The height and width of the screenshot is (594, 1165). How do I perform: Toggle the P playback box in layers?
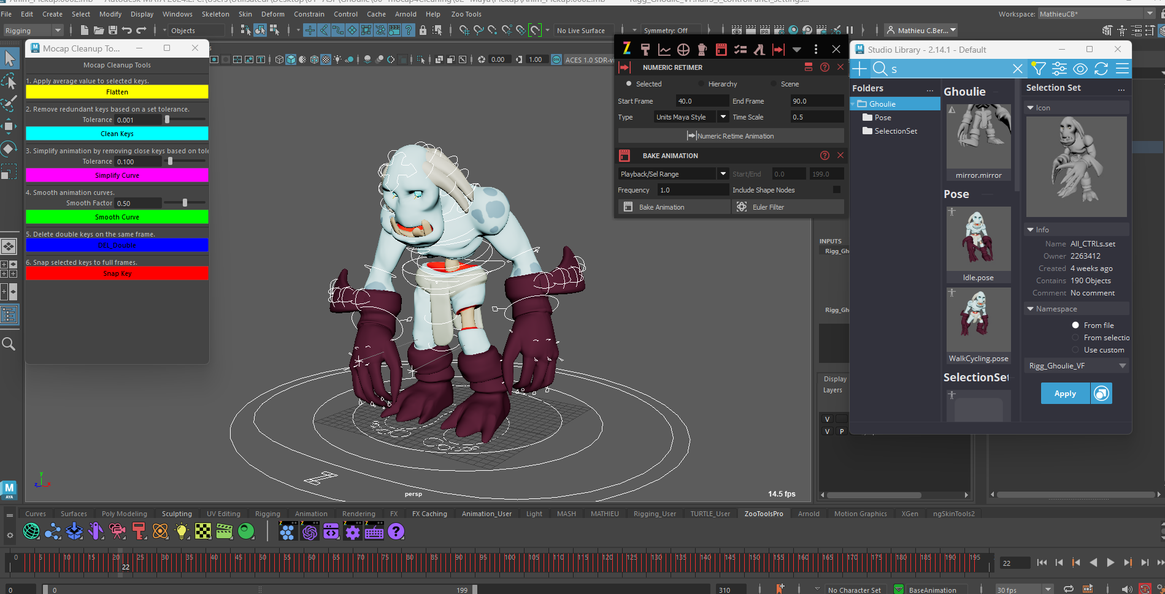tap(842, 432)
